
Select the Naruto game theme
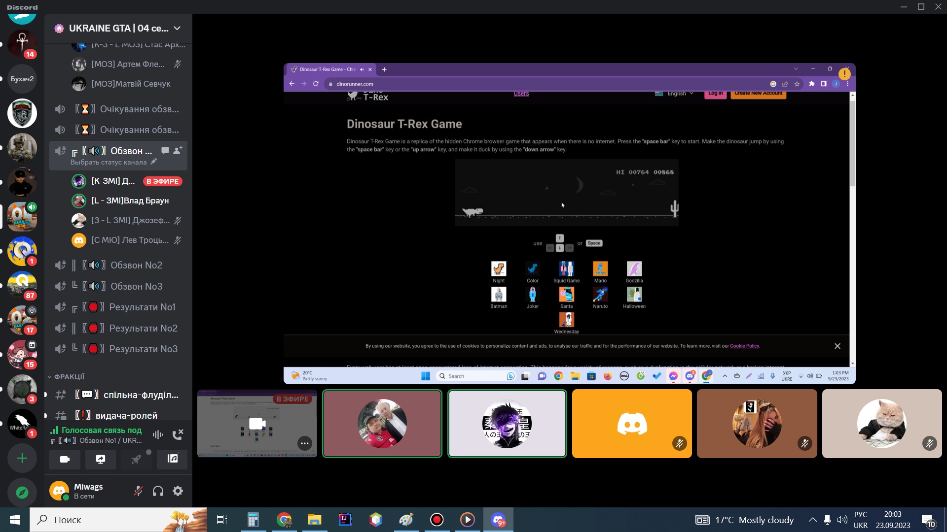pyautogui.click(x=600, y=298)
